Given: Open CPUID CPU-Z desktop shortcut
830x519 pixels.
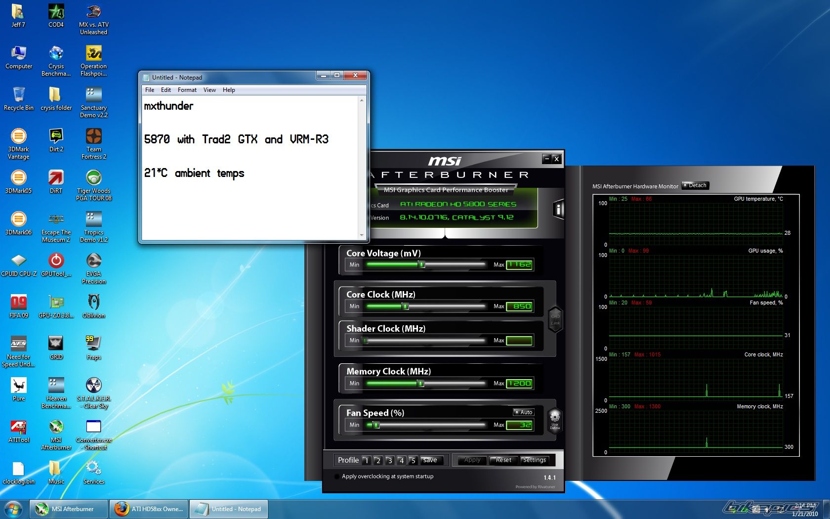Looking at the screenshot, I should (x=19, y=262).
